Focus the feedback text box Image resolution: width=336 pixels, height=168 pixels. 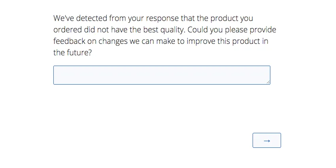pos(161,75)
